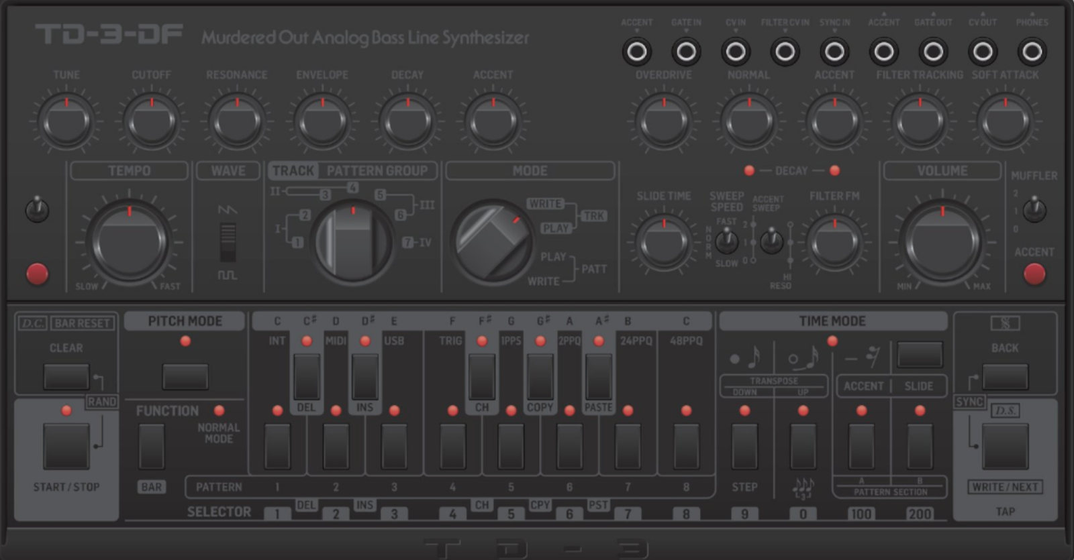Click the SYNC IN jack

[834, 52]
